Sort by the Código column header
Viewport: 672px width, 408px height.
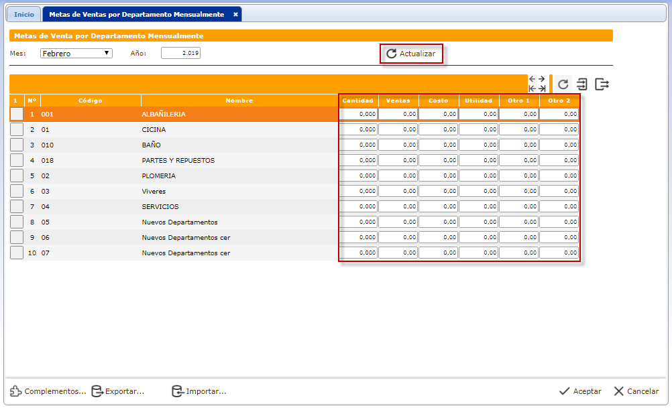(x=91, y=100)
